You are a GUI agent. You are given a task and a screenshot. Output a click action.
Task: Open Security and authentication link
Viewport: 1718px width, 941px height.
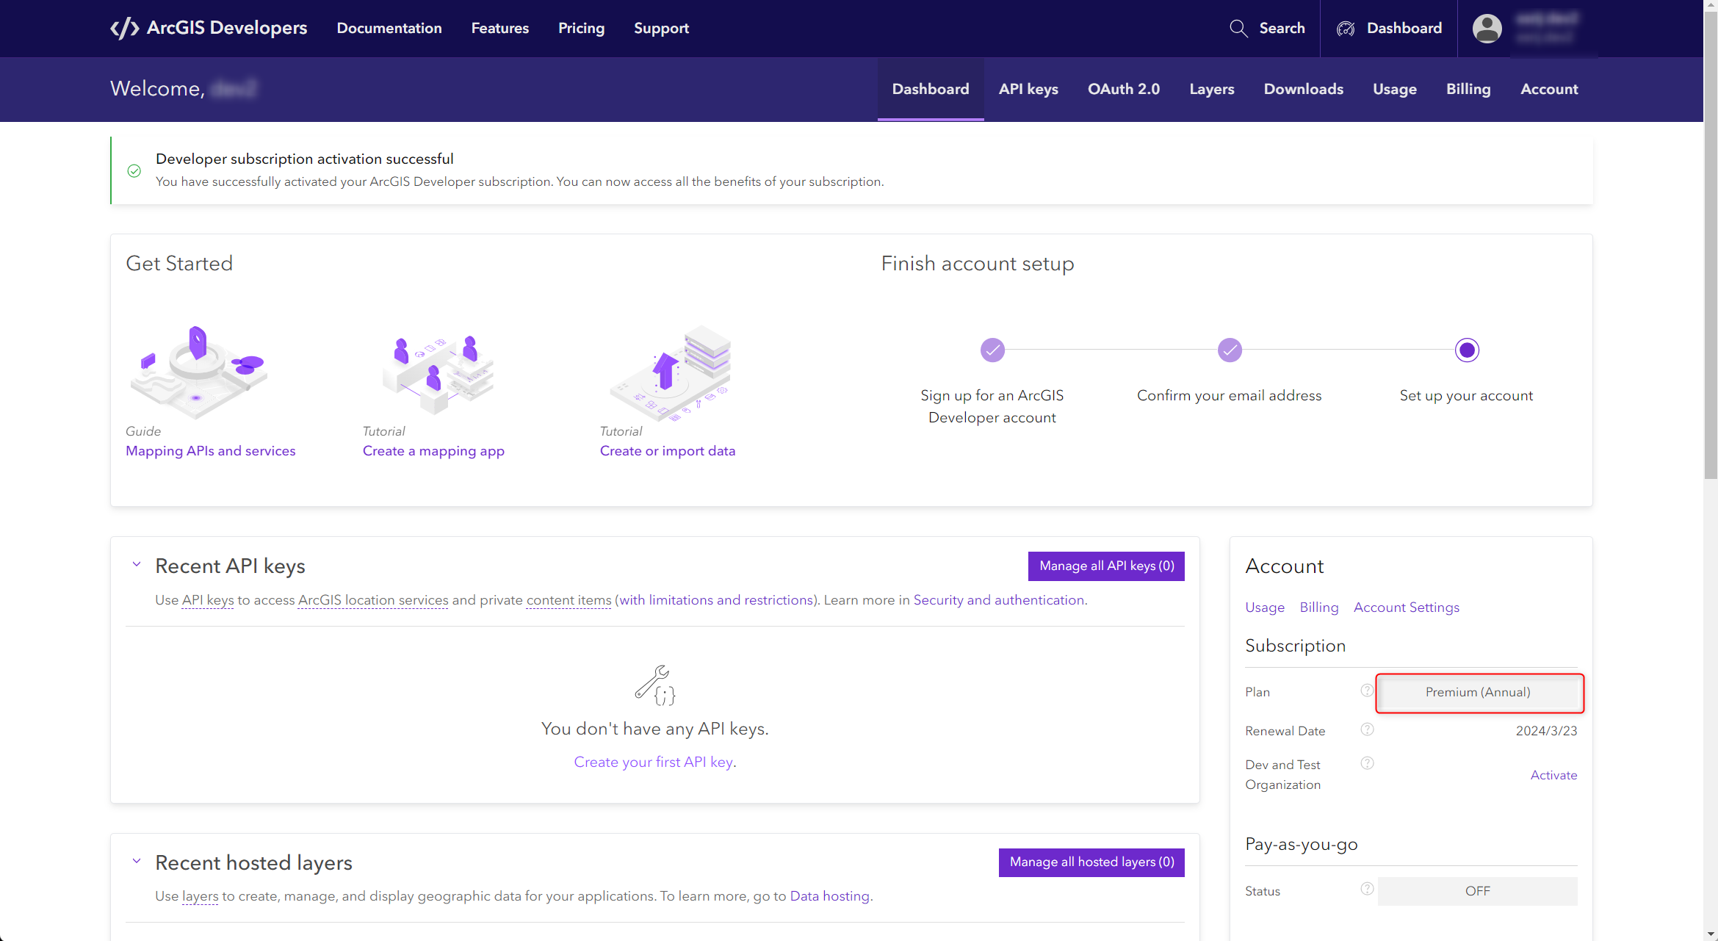(999, 600)
